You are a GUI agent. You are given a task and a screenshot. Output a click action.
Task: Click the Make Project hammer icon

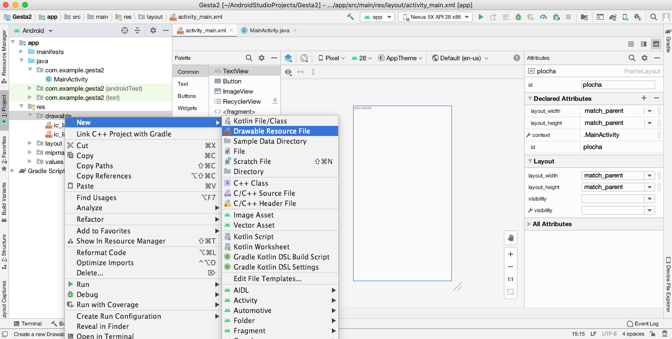tap(350, 17)
